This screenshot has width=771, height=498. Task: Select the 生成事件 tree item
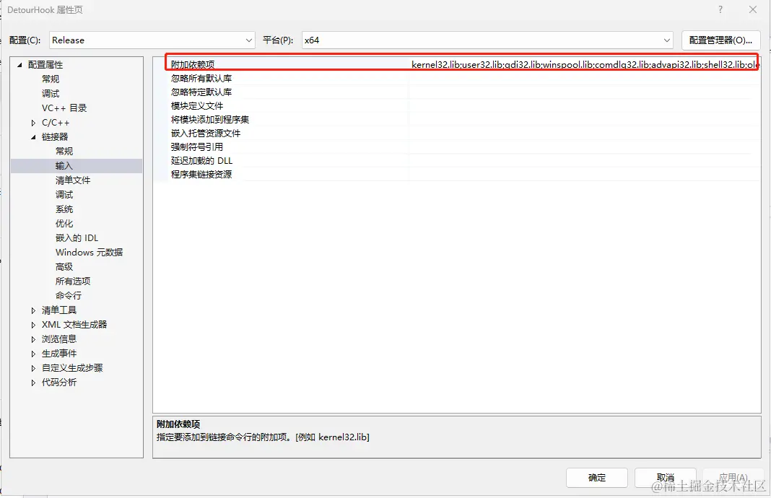coord(59,354)
